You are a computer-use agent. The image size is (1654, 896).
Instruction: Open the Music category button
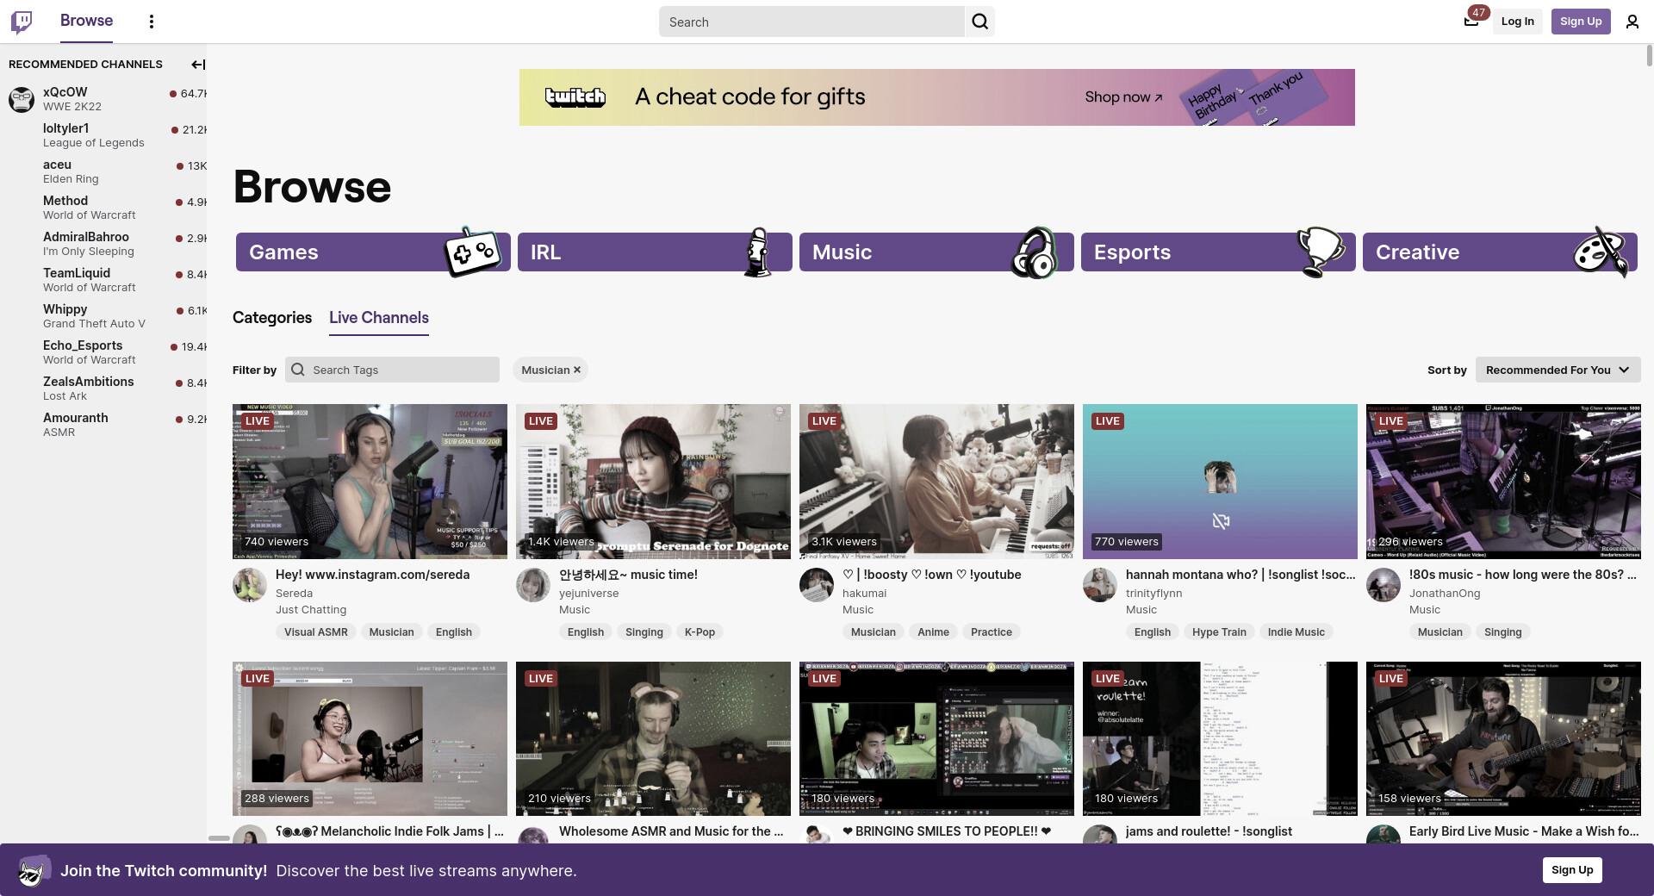pos(936,252)
